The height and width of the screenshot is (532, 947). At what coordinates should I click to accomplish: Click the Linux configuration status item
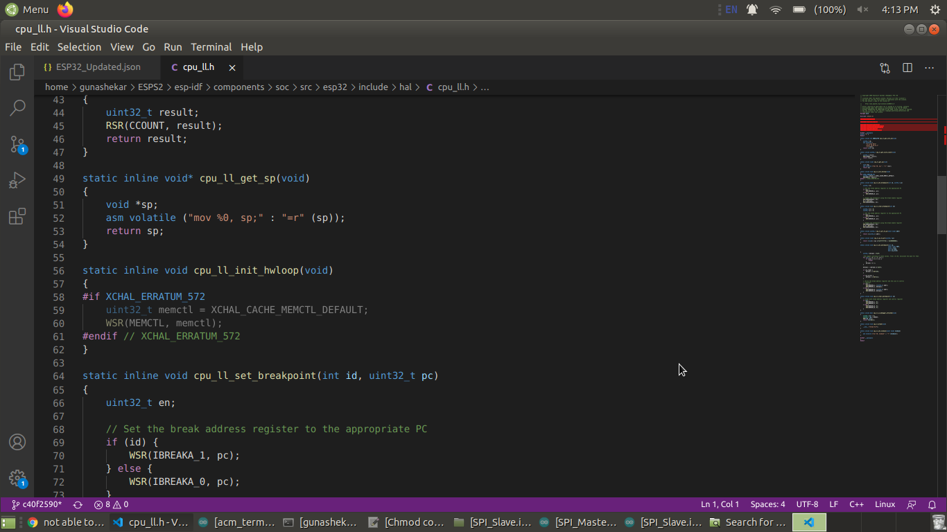tap(885, 505)
